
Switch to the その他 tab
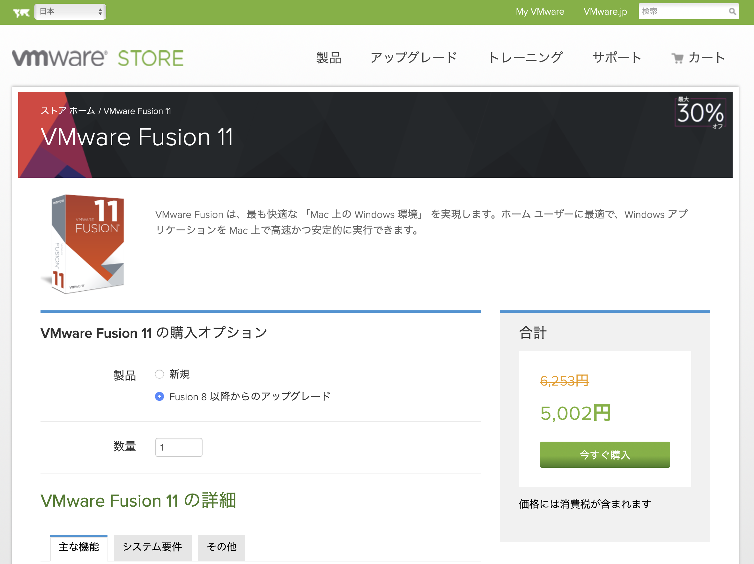pyautogui.click(x=221, y=547)
